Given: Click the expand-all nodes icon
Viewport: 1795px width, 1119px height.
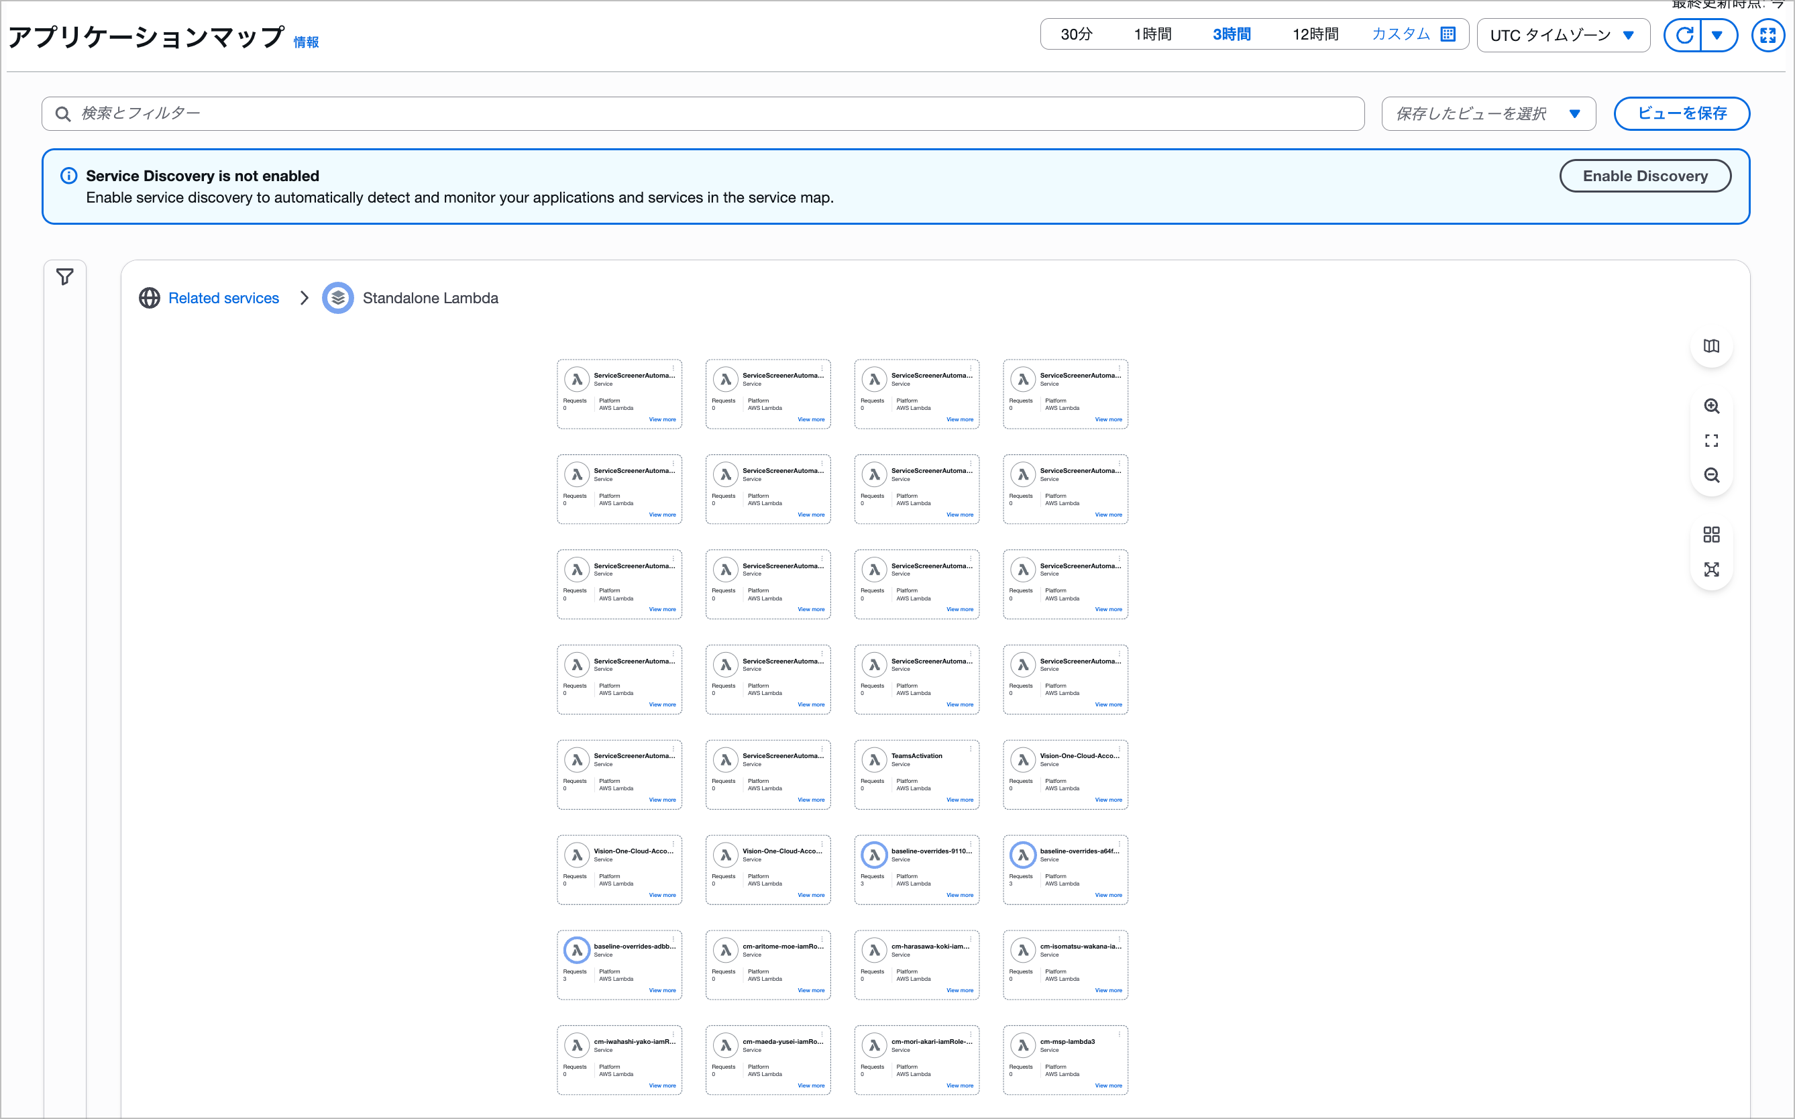Looking at the screenshot, I should tap(1710, 569).
